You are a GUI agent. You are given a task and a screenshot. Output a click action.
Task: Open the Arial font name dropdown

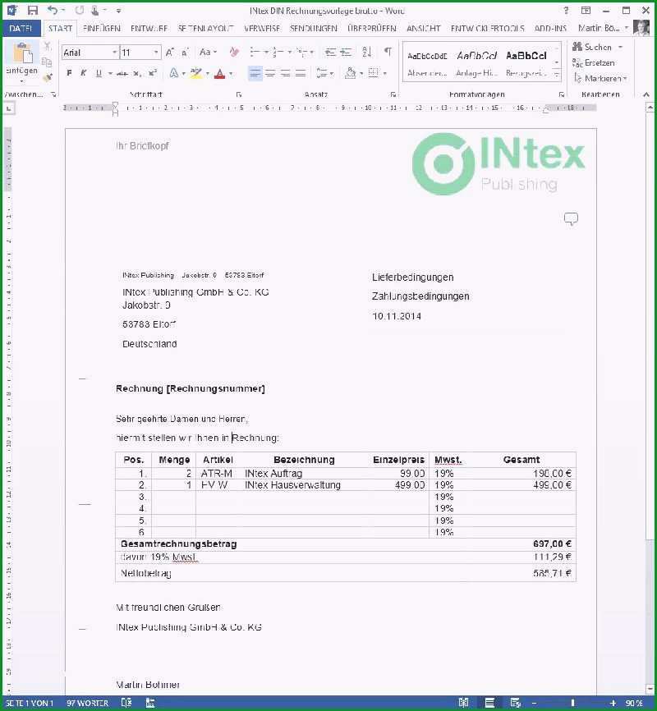tap(114, 53)
